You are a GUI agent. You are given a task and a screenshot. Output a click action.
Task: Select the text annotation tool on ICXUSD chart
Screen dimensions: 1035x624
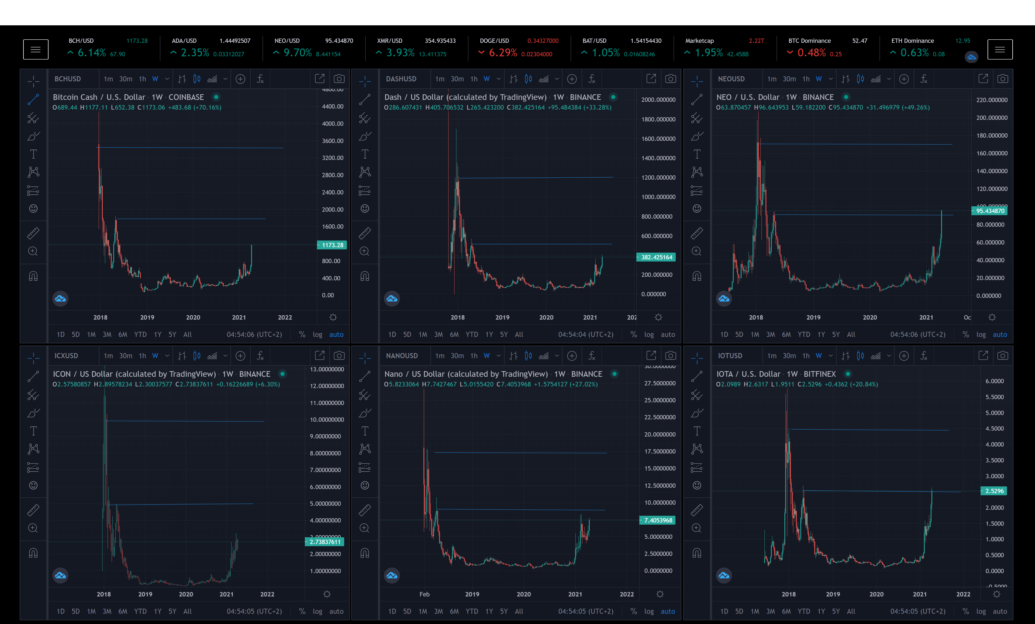[x=33, y=431]
